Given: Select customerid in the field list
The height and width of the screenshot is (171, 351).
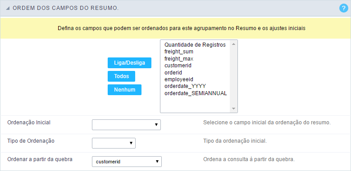Looking at the screenshot, I should point(178,66).
